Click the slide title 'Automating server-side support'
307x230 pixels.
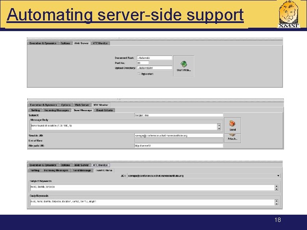click(125, 15)
